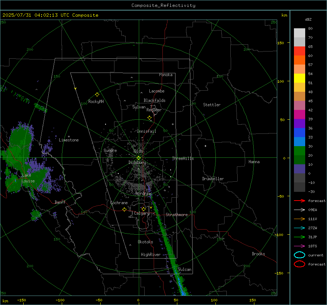Viewport: 327px width, 305px height.
Task: Click the Okotoks city label
Action: [x=145, y=242]
